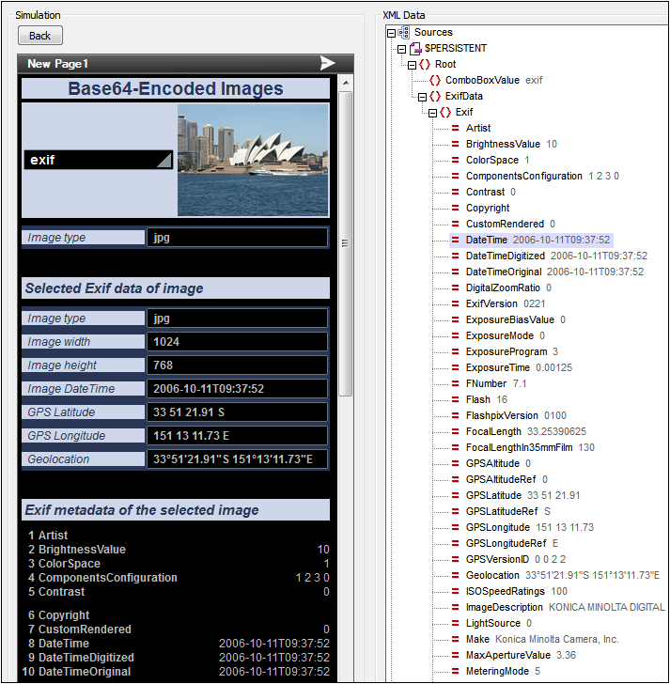Click the Back button
The height and width of the screenshot is (684, 670).
(x=40, y=36)
